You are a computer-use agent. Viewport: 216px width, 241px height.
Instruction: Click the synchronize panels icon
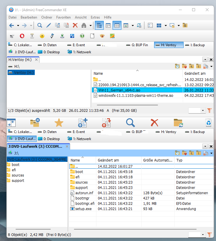(139, 25)
